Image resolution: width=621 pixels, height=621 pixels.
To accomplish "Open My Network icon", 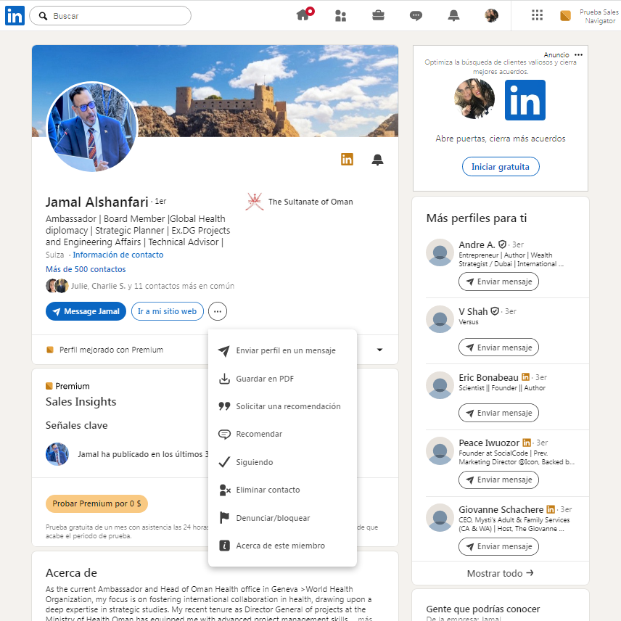I will click(x=340, y=16).
